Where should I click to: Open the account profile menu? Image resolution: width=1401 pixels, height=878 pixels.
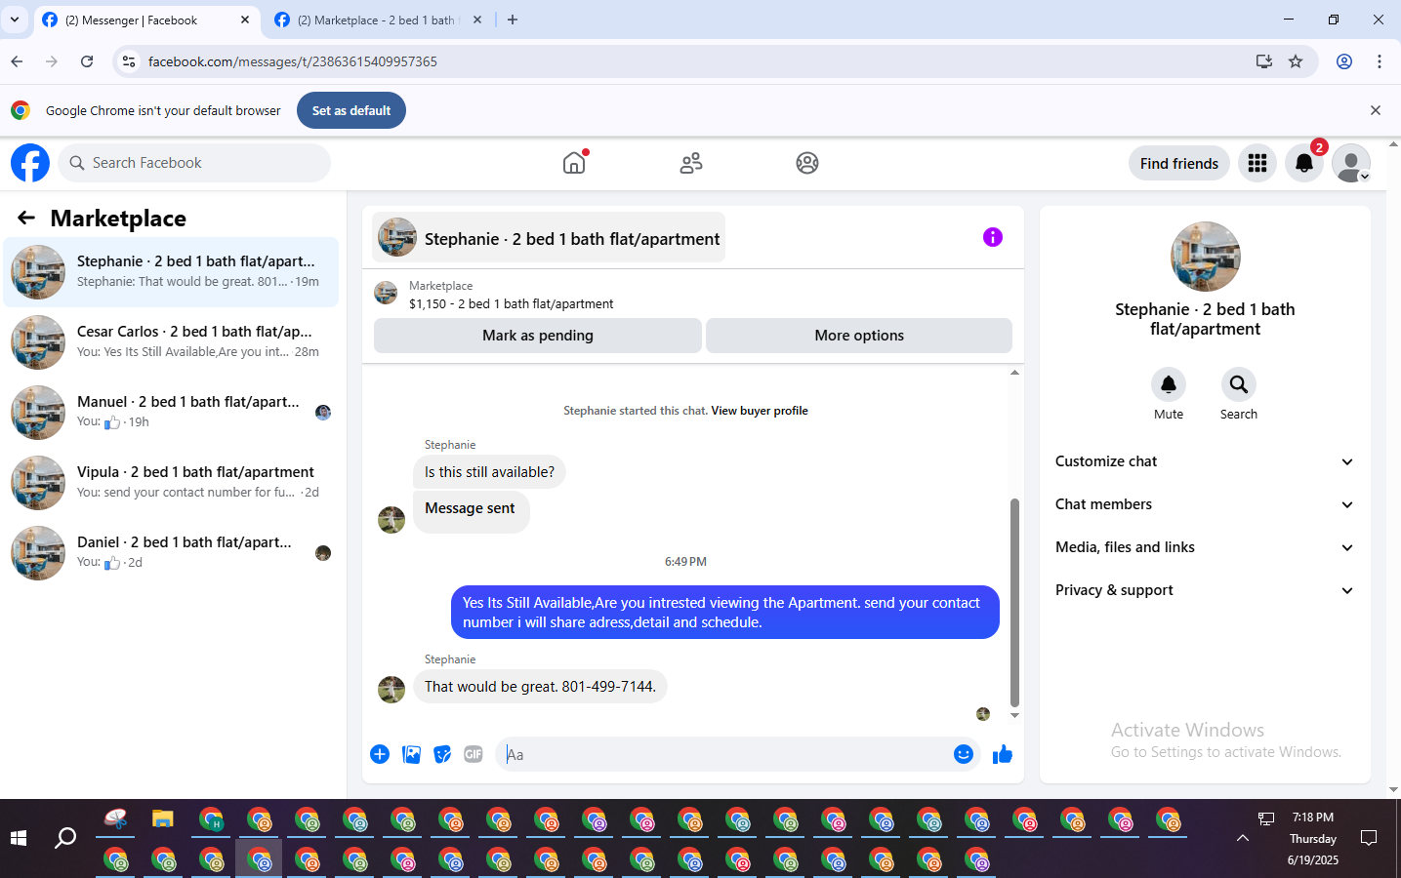[x=1351, y=163]
